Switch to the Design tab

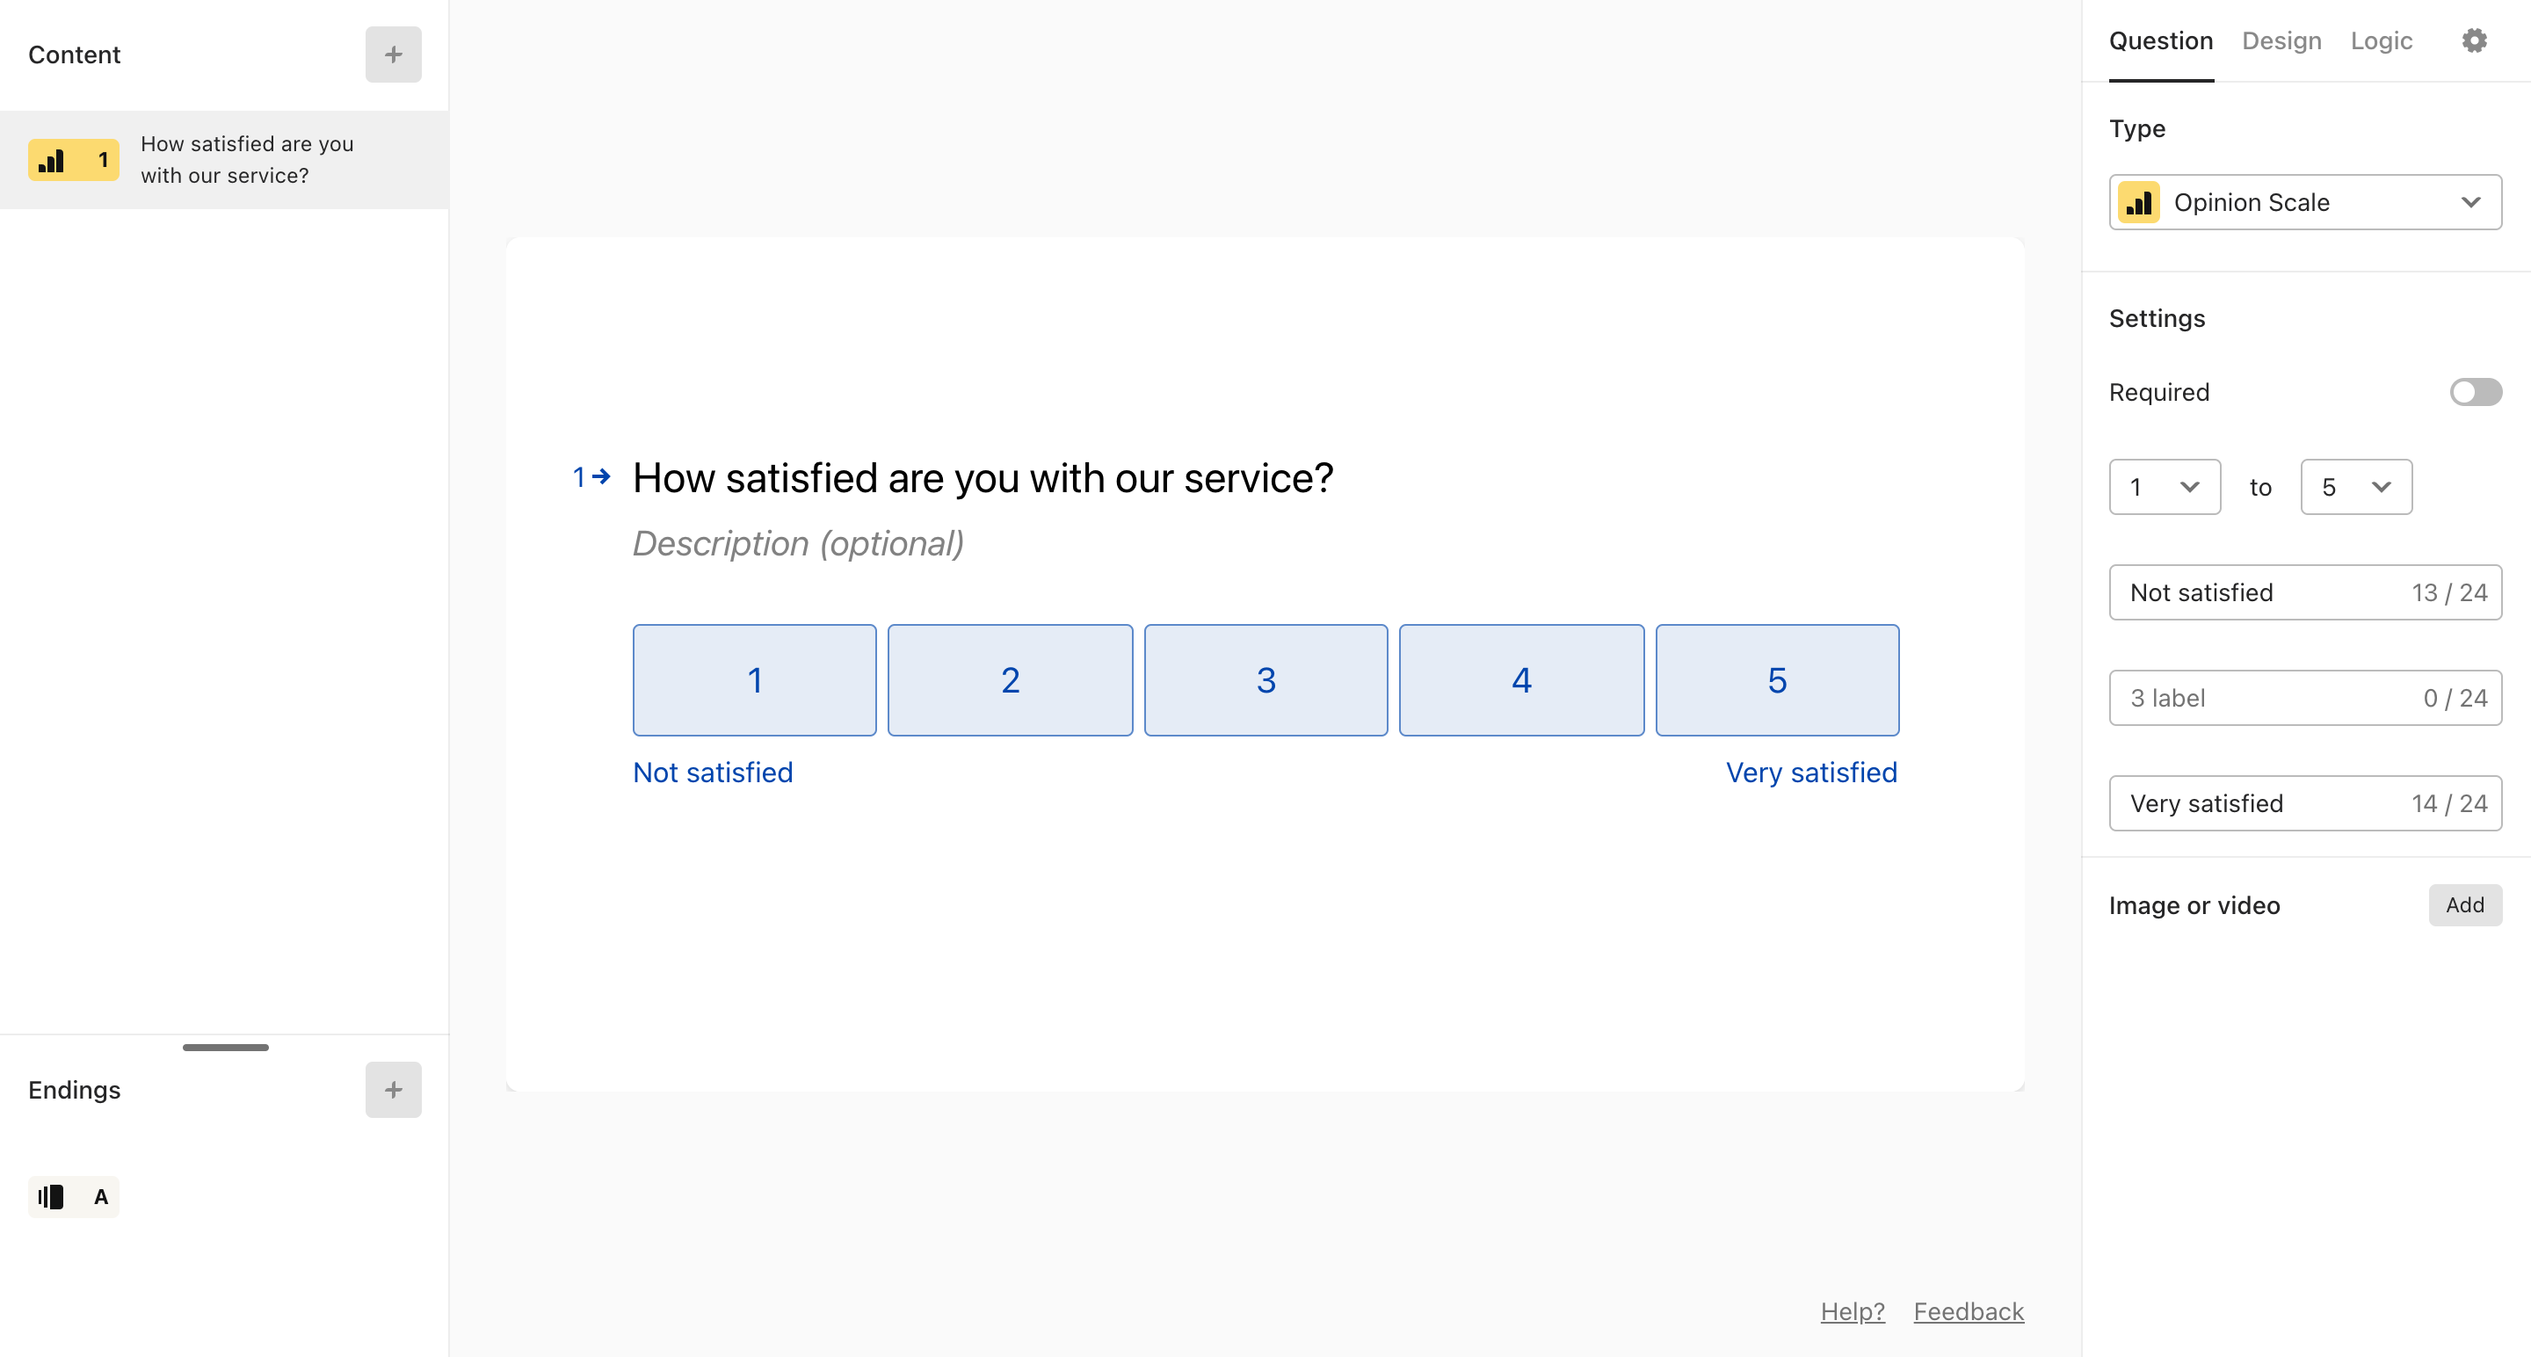coord(2281,40)
